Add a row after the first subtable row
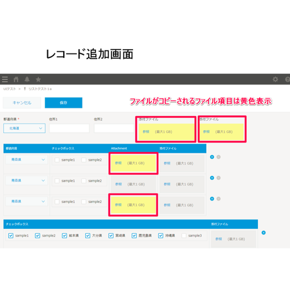The image size is (290, 290). click(212, 157)
